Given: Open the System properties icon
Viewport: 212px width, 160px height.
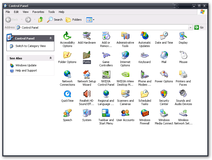Looking at the screenshot, I should pyautogui.click(x=87, y=113).
